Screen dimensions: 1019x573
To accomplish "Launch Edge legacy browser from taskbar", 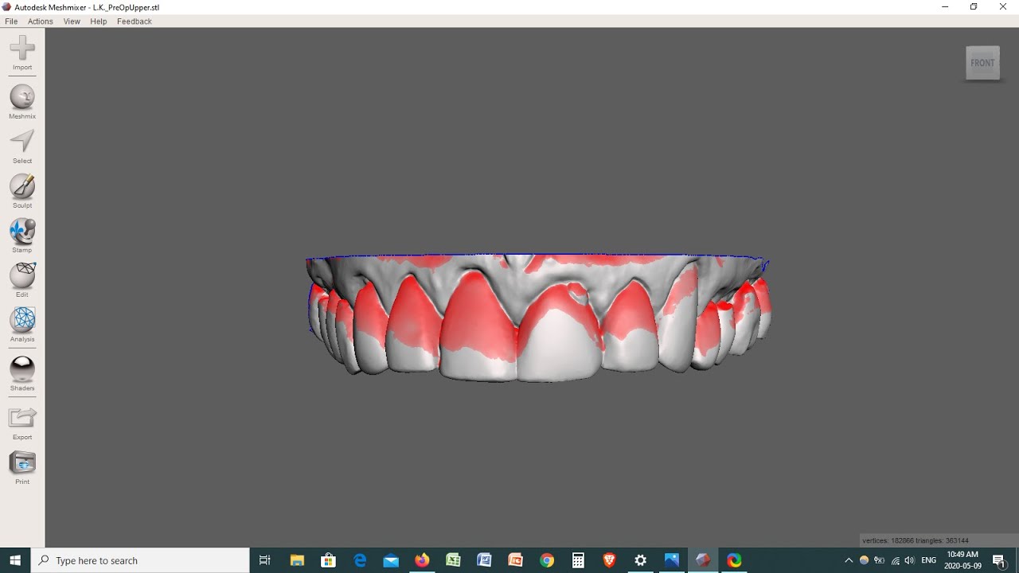I will point(360,560).
